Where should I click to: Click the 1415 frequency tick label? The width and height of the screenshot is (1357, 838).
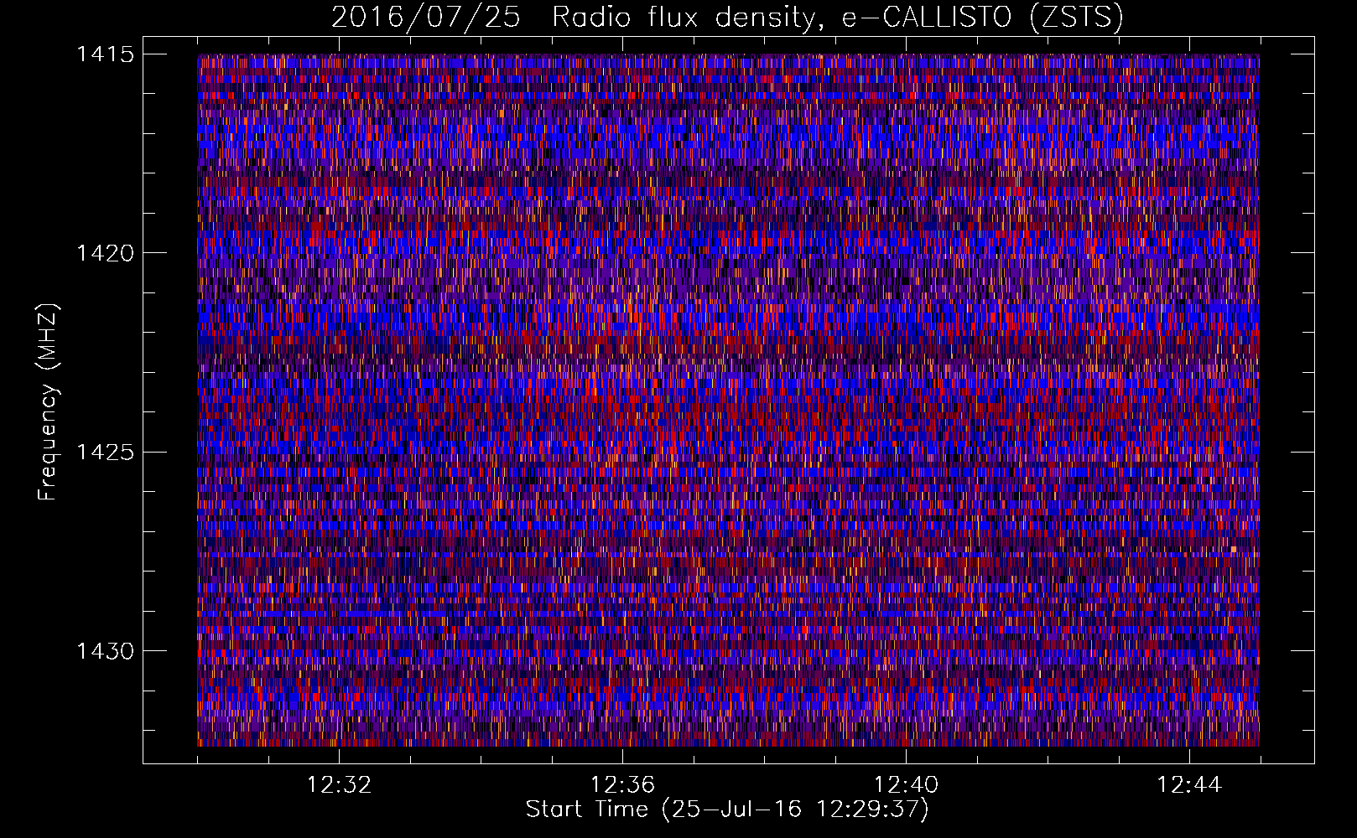(x=106, y=54)
